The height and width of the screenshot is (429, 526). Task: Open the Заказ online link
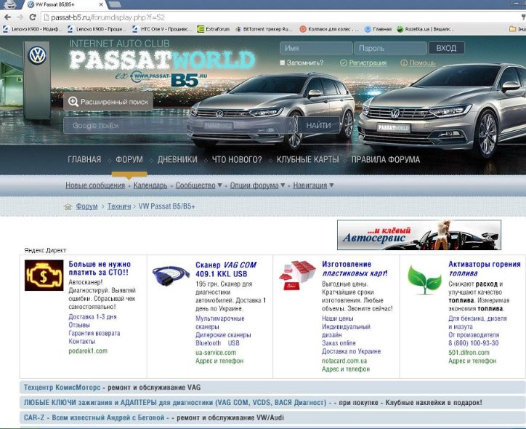click(339, 343)
